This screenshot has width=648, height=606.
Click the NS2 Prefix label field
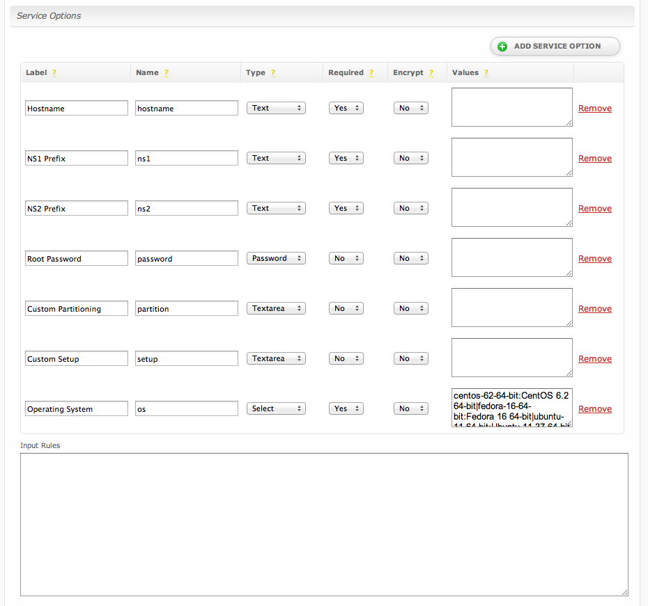77,209
